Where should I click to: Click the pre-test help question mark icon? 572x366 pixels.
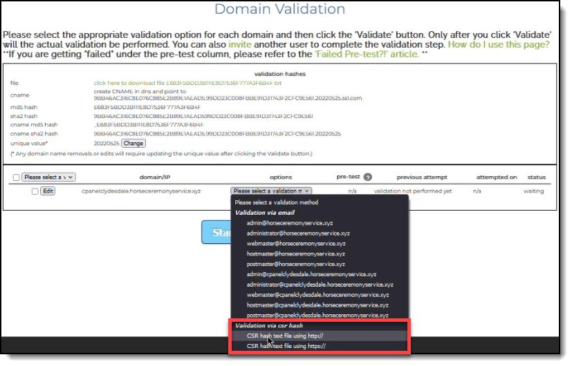pos(368,177)
